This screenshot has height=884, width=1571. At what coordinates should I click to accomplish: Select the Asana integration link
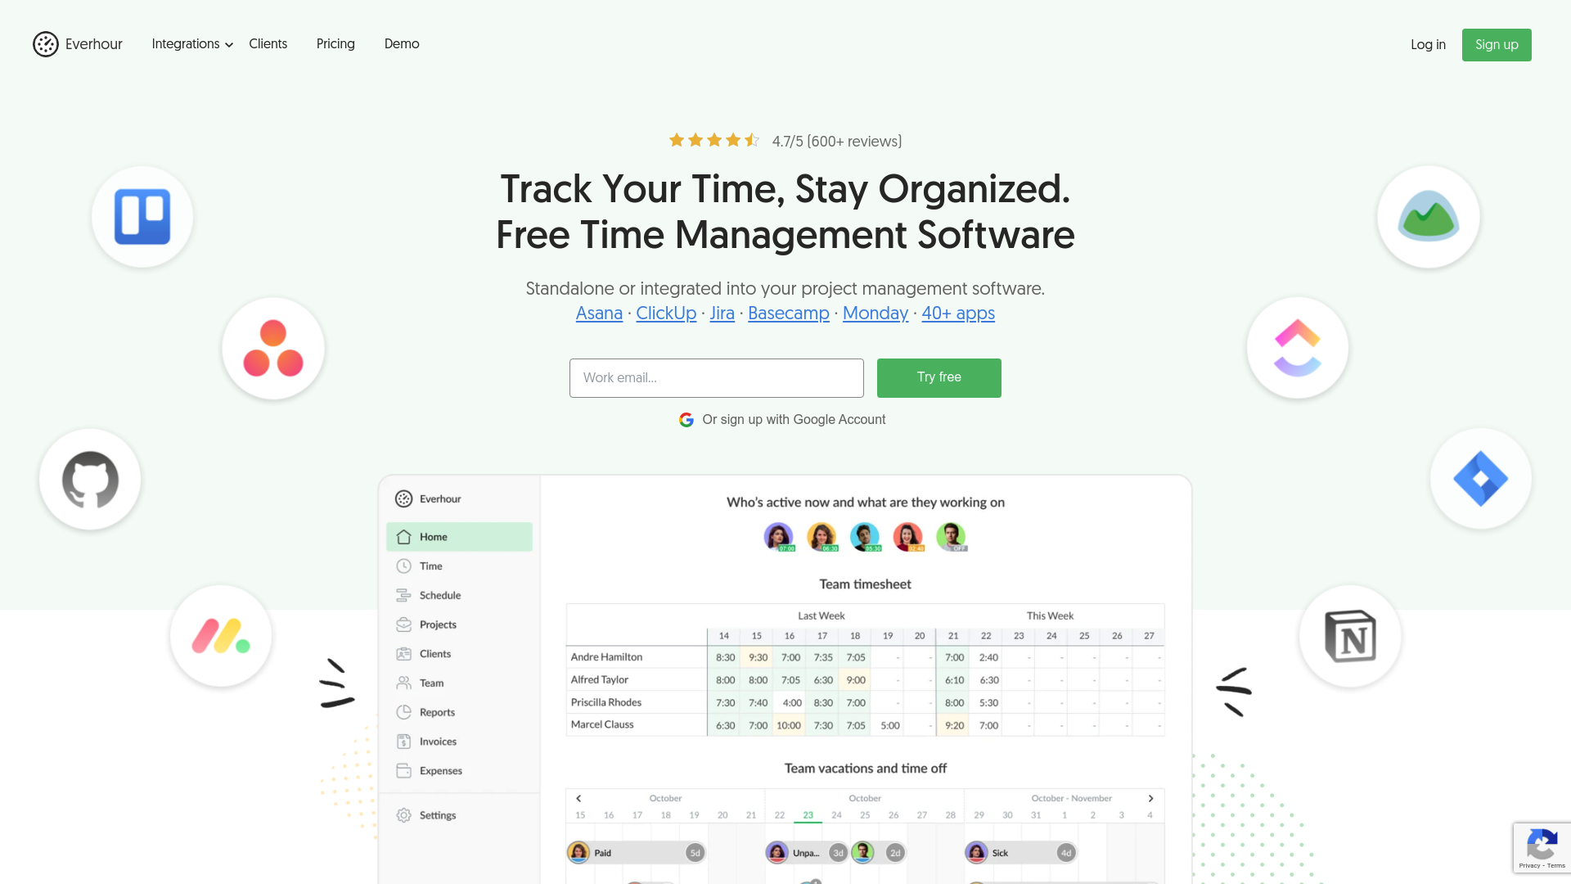click(x=599, y=314)
